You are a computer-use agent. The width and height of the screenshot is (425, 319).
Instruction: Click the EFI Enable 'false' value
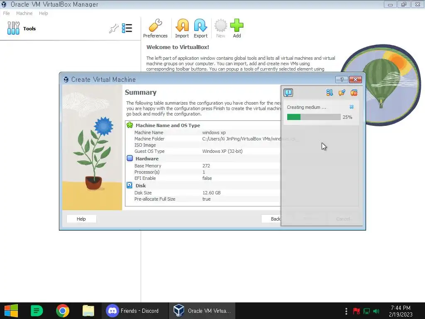coord(207,178)
